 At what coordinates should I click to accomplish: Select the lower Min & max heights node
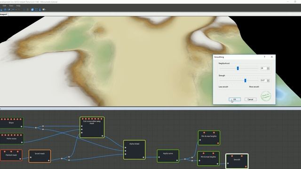[x=208, y=159]
